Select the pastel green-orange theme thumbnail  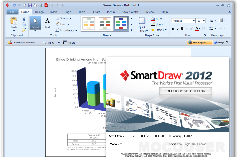click(x=89, y=23)
